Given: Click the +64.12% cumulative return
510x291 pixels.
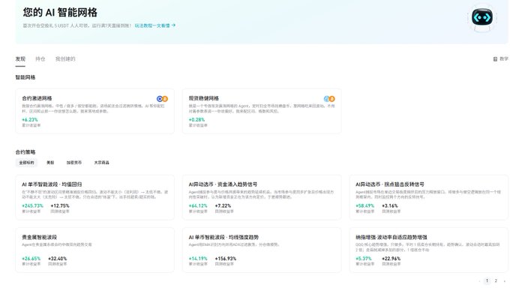Looking at the screenshot, I should [x=198, y=205].
